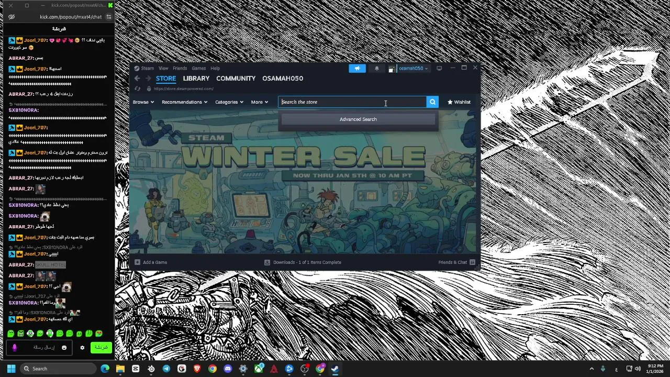Expand the More dropdown
670x377 pixels.
click(x=259, y=102)
